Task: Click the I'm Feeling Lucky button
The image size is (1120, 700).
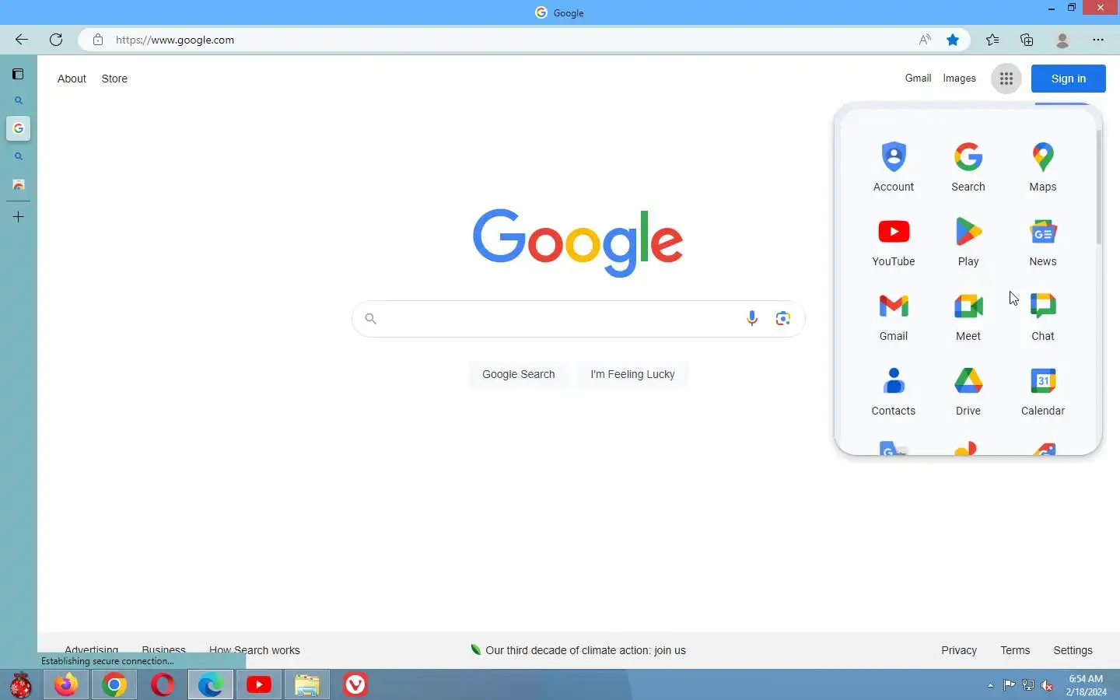Action: click(632, 374)
